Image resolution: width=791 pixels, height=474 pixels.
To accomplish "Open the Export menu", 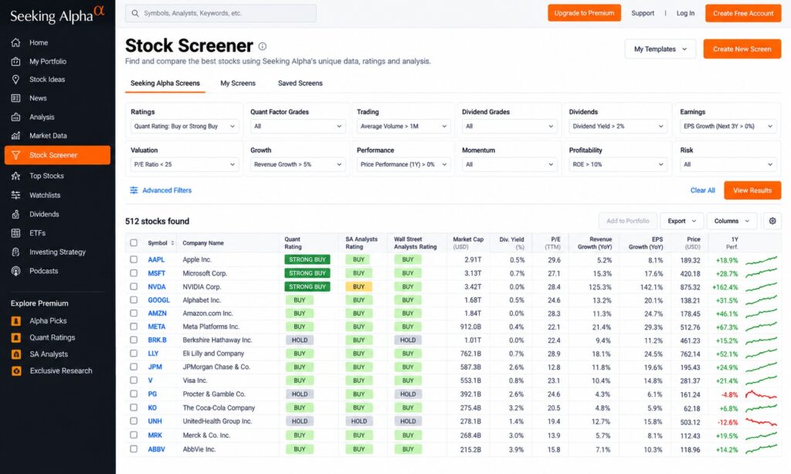I will click(x=681, y=221).
